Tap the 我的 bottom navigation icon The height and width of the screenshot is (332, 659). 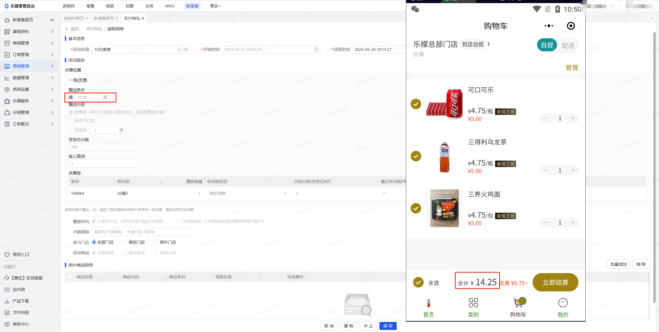click(563, 303)
